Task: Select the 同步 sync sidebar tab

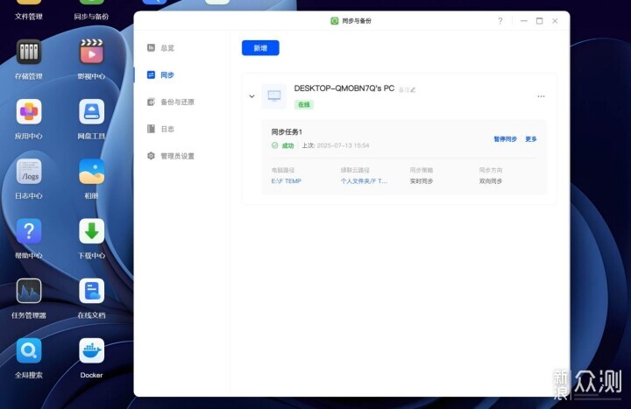Action: pos(160,75)
